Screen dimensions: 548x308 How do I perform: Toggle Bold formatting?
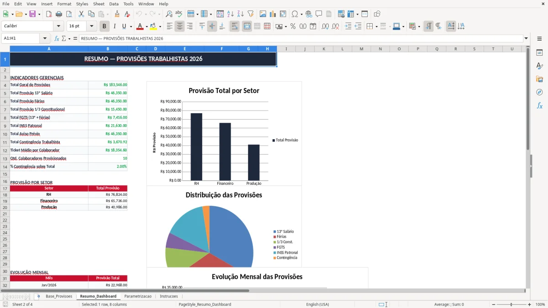click(105, 26)
